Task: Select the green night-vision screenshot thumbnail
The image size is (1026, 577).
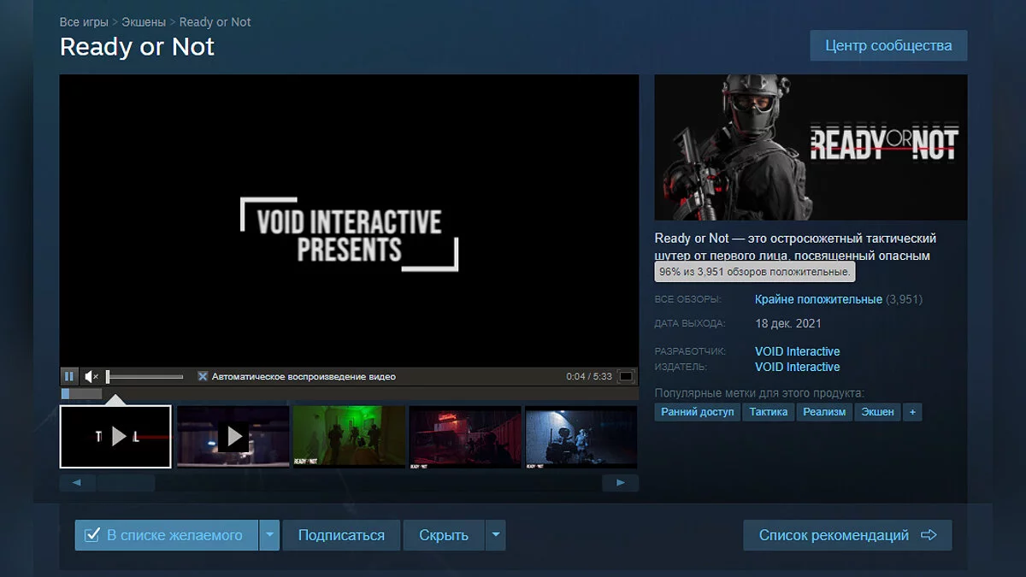Action: tap(349, 437)
